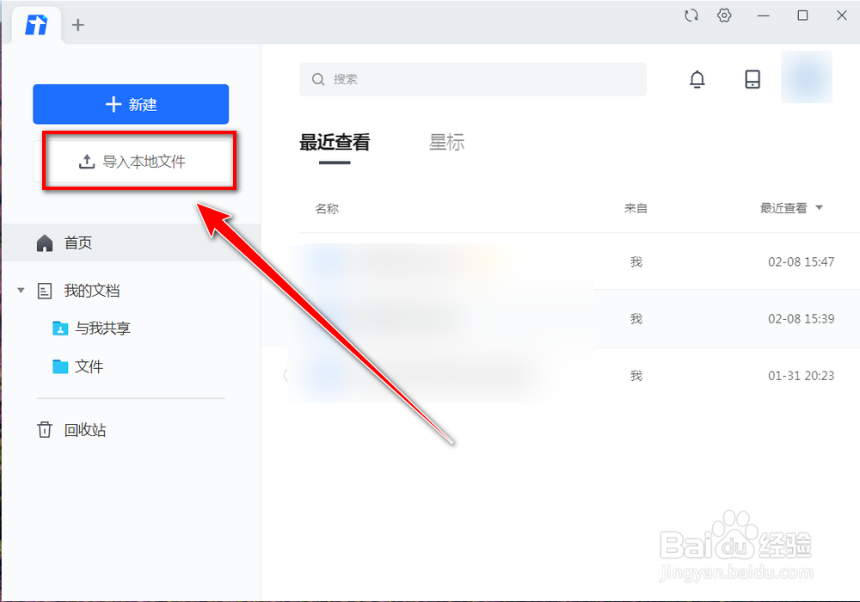Open notifications bell icon
This screenshot has height=602, width=860.
[x=697, y=78]
